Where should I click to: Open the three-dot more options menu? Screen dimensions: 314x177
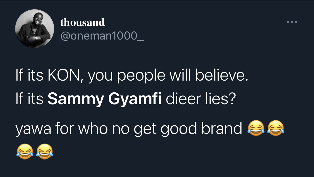pyautogui.click(x=292, y=22)
